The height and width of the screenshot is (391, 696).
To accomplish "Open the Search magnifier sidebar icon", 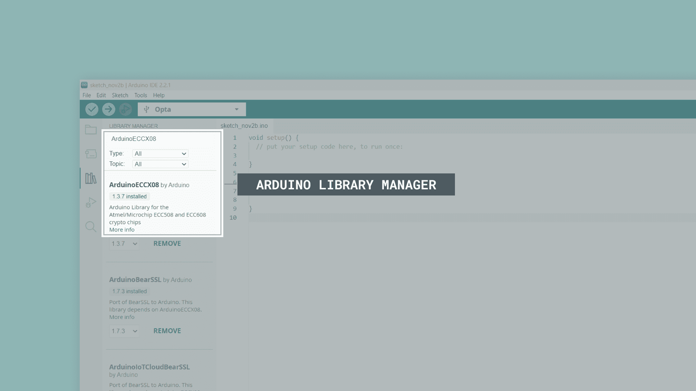I will [91, 227].
